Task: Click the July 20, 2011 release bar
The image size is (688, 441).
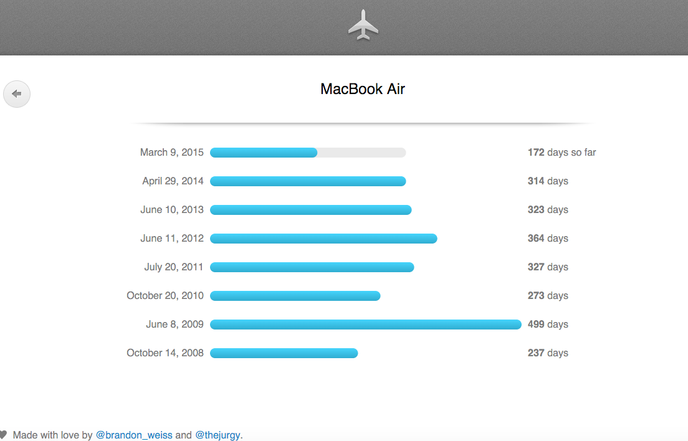Action: pos(312,267)
